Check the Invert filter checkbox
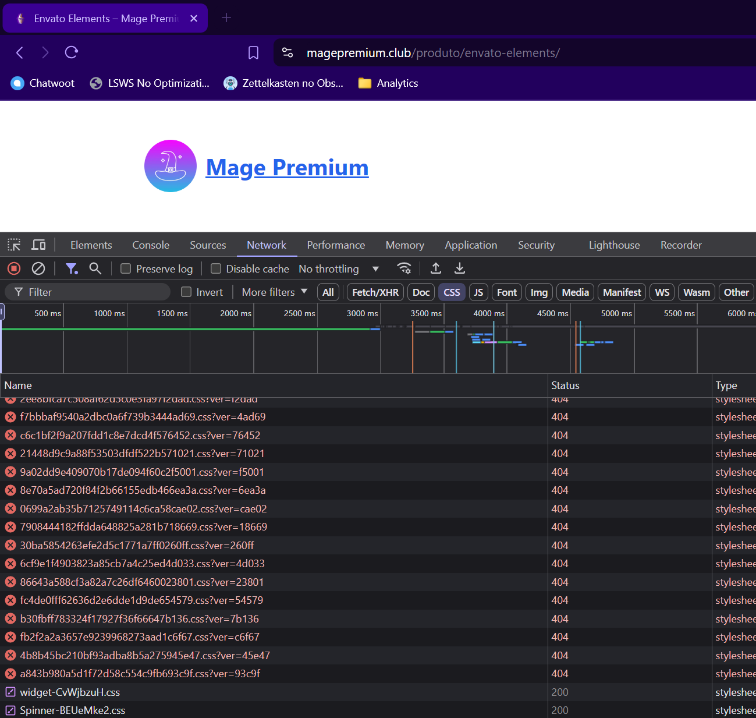 coord(186,292)
